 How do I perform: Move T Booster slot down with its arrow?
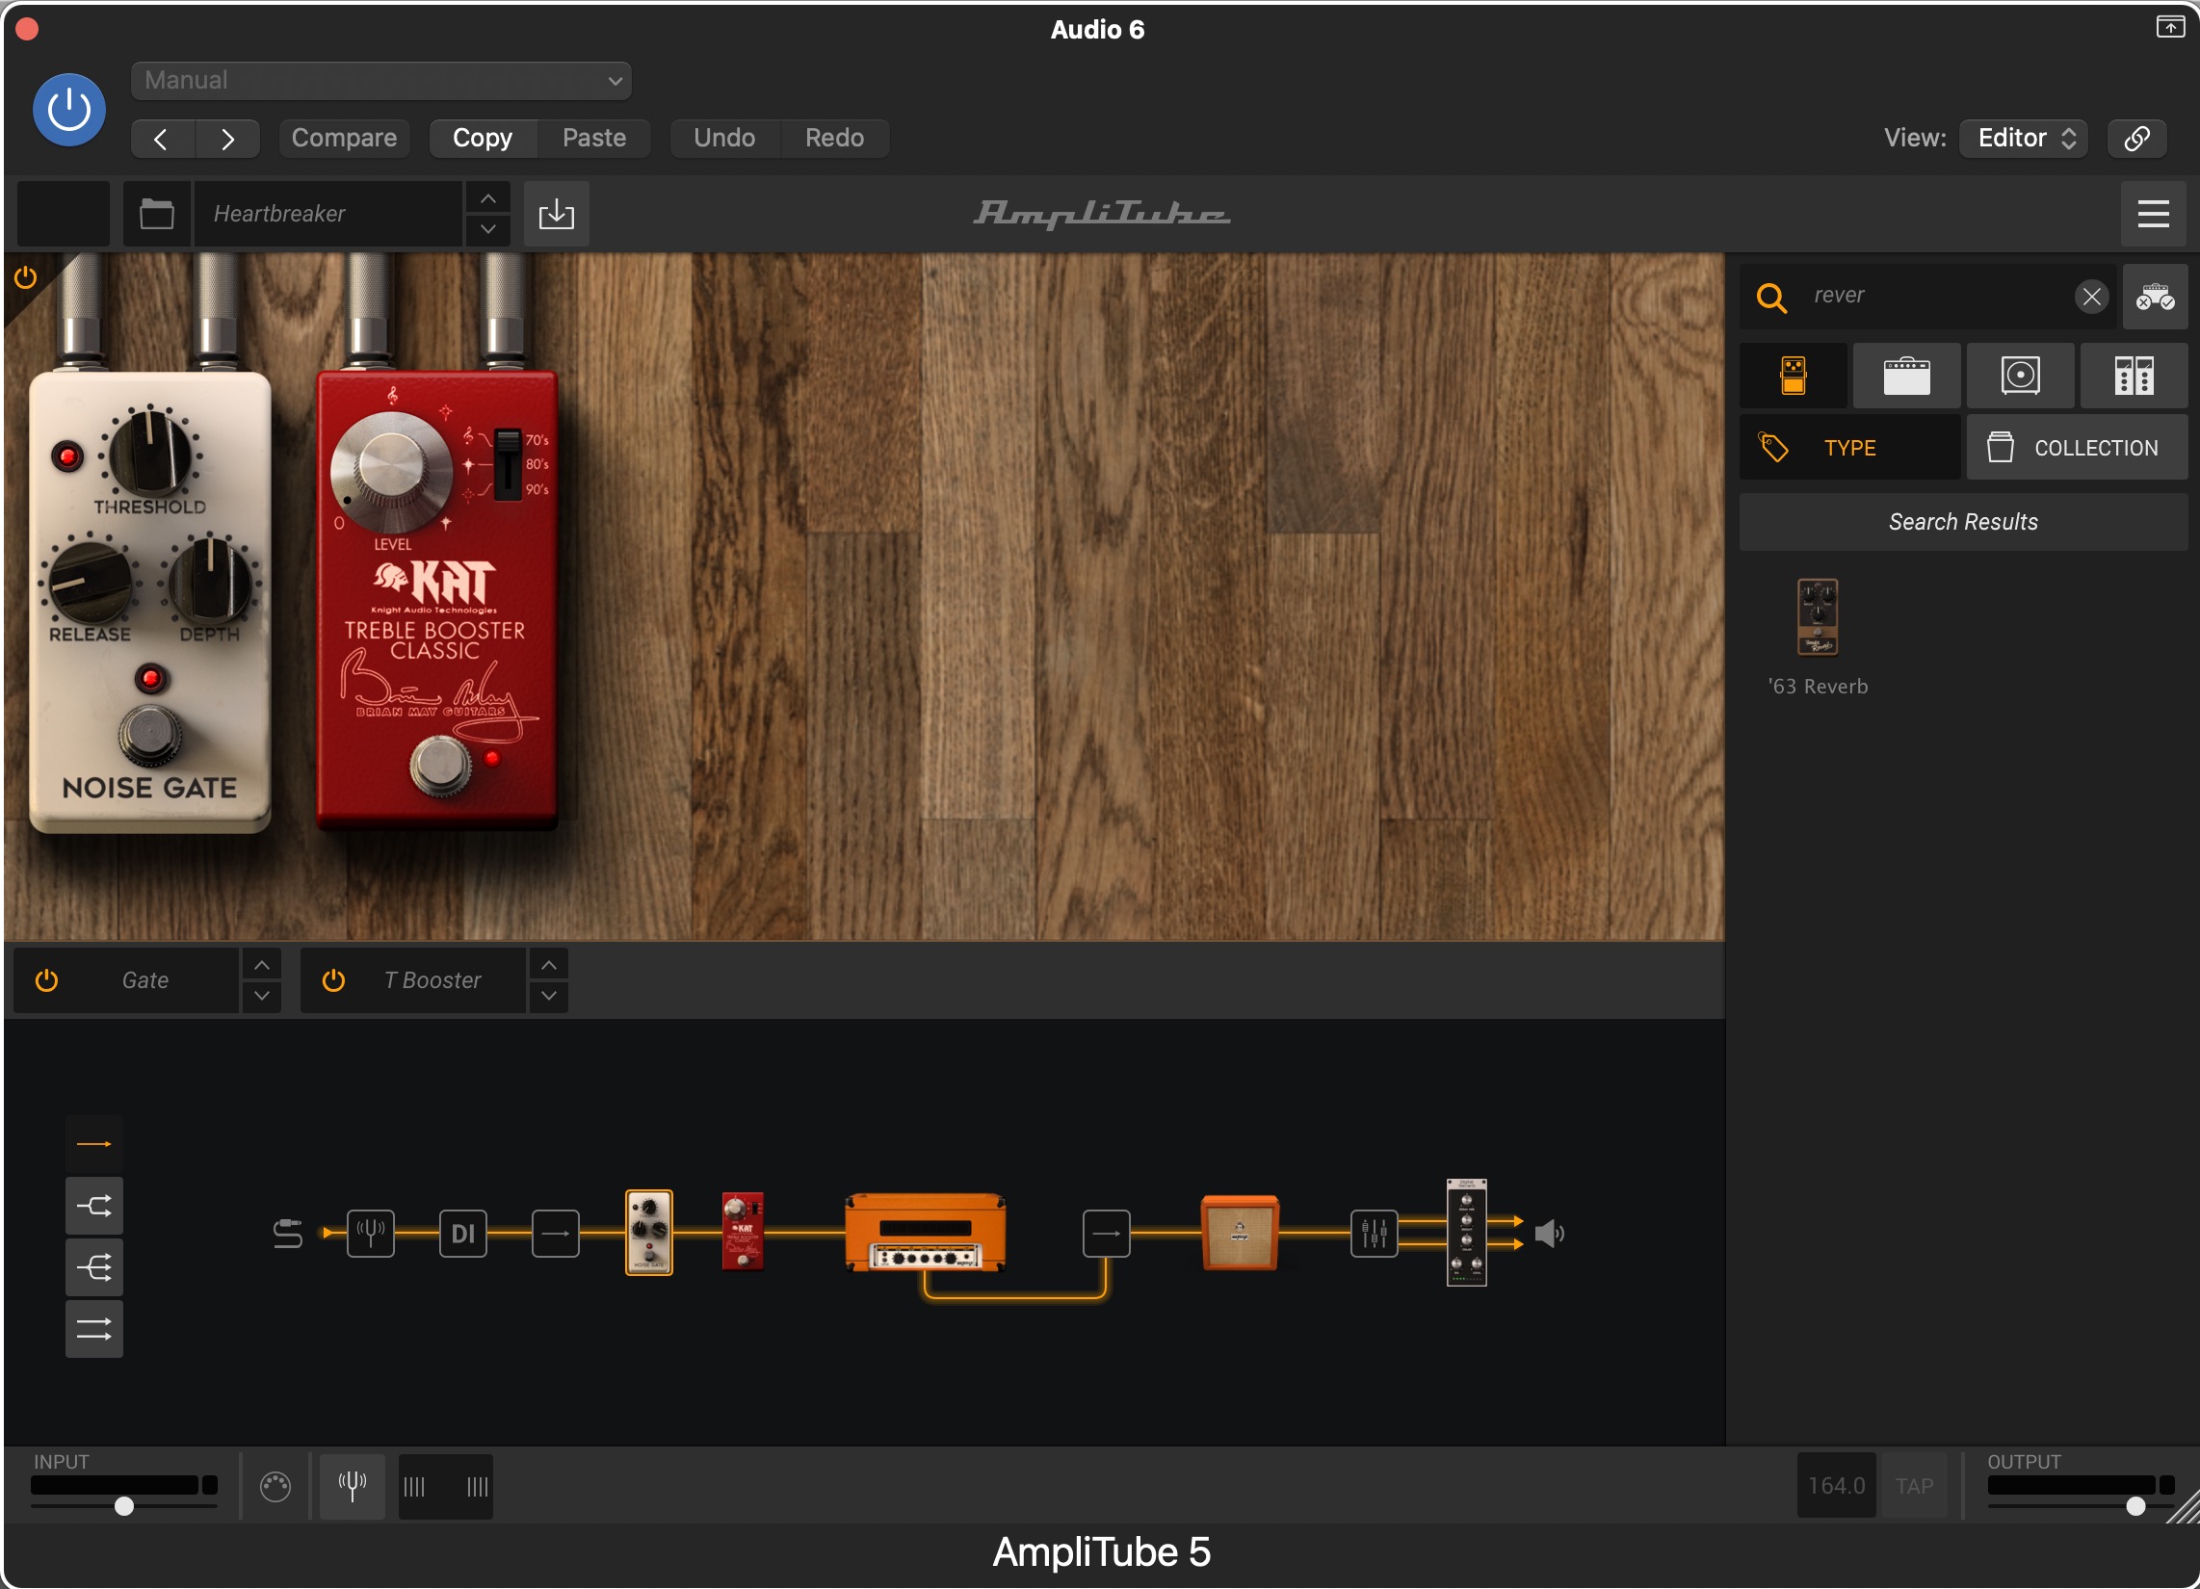(548, 998)
